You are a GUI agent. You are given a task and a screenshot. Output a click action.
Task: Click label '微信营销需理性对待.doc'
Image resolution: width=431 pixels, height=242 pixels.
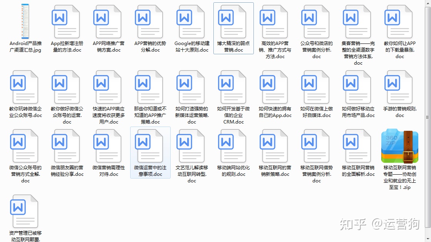(x=109, y=171)
